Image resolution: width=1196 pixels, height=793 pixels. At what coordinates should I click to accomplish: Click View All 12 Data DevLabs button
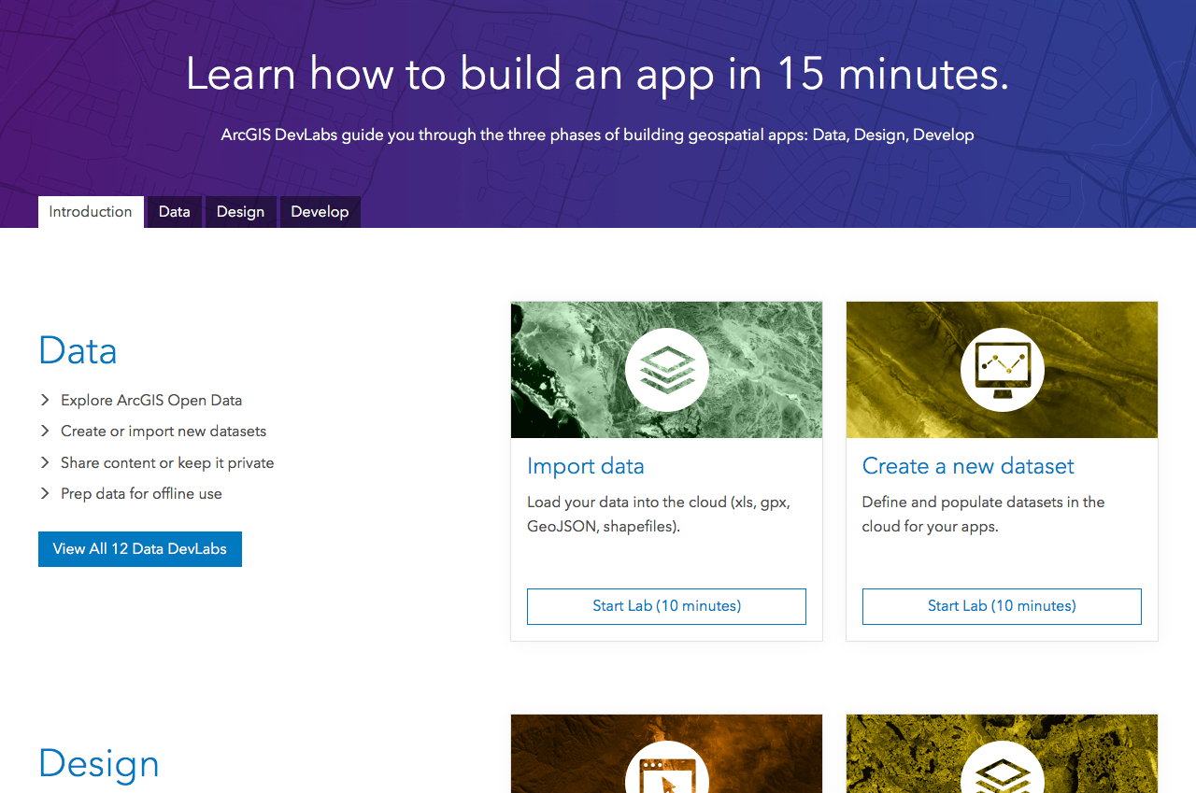(x=140, y=549)
